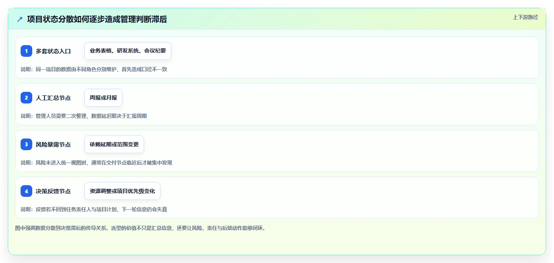This screenshot has height=263, width=554.
Task: Click the footer text starting 图中强调数据分散
Action: [140, 228]
